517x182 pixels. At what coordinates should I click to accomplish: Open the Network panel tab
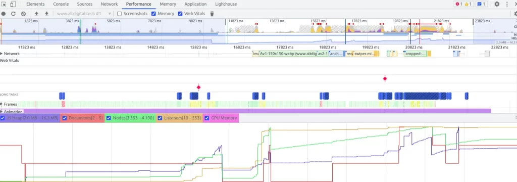point(109,4)
